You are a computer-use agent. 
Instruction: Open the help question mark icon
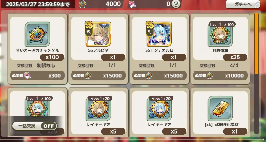click(x=176, y=4)
